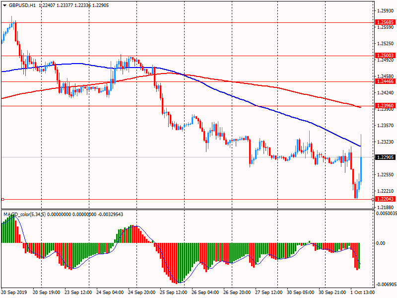Viewport: 397px width, 298px height.
Task: Select the 24 Sep 20:00 time axis label
Action: tap(142, 293)
